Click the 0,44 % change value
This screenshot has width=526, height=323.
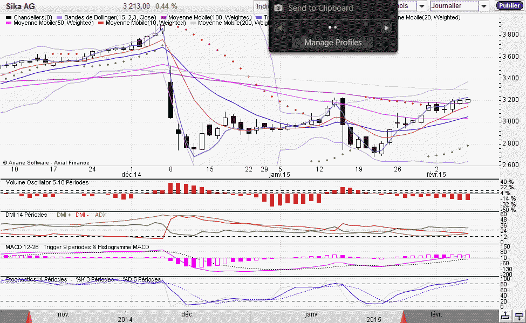tap(166, 6)
